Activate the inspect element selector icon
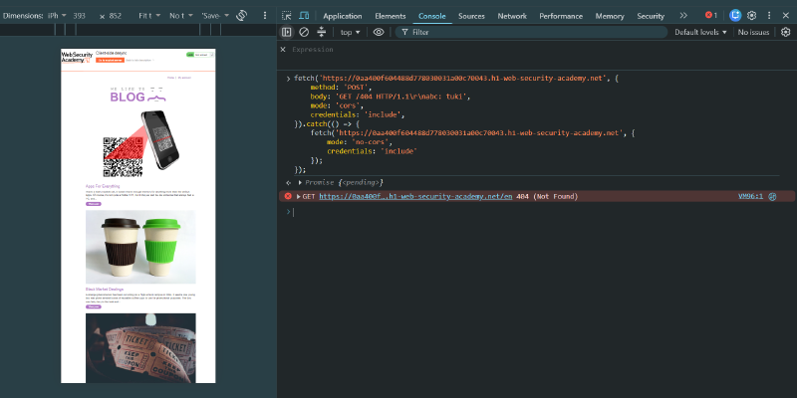797x398 pixels. pos(287,16)
